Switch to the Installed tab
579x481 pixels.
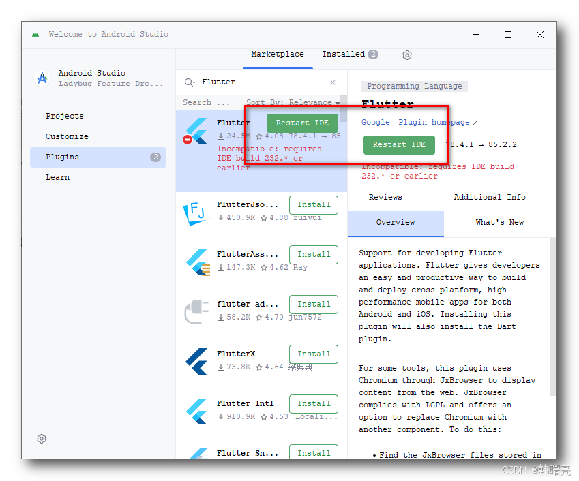pyautogui.click(x=350, y=55)
